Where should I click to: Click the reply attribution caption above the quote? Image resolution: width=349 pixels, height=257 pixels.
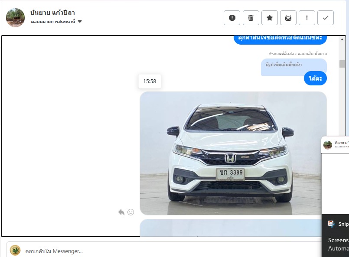[298, 54]
